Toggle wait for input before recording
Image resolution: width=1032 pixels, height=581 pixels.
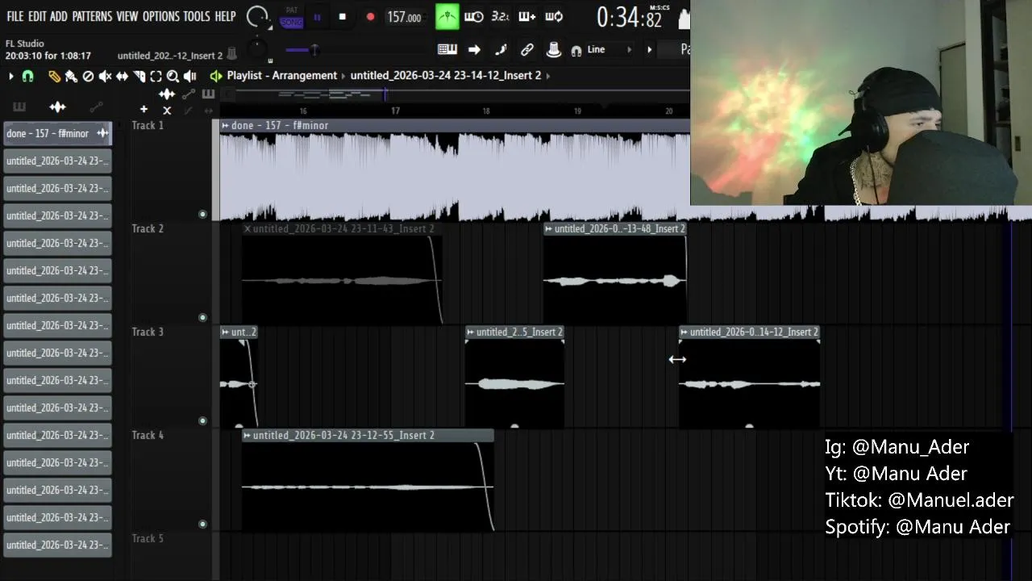point(474,17)
